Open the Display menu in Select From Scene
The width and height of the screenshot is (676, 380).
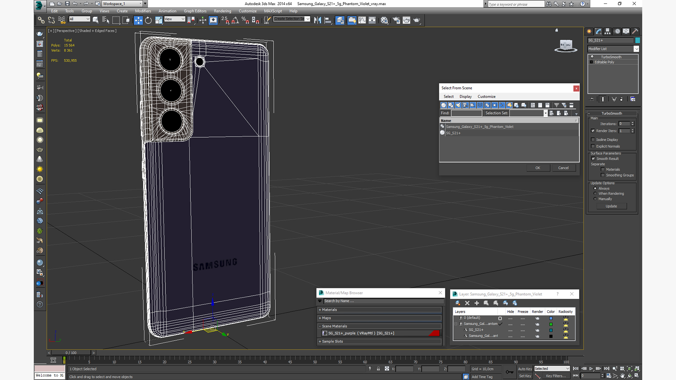pos(465,97)
